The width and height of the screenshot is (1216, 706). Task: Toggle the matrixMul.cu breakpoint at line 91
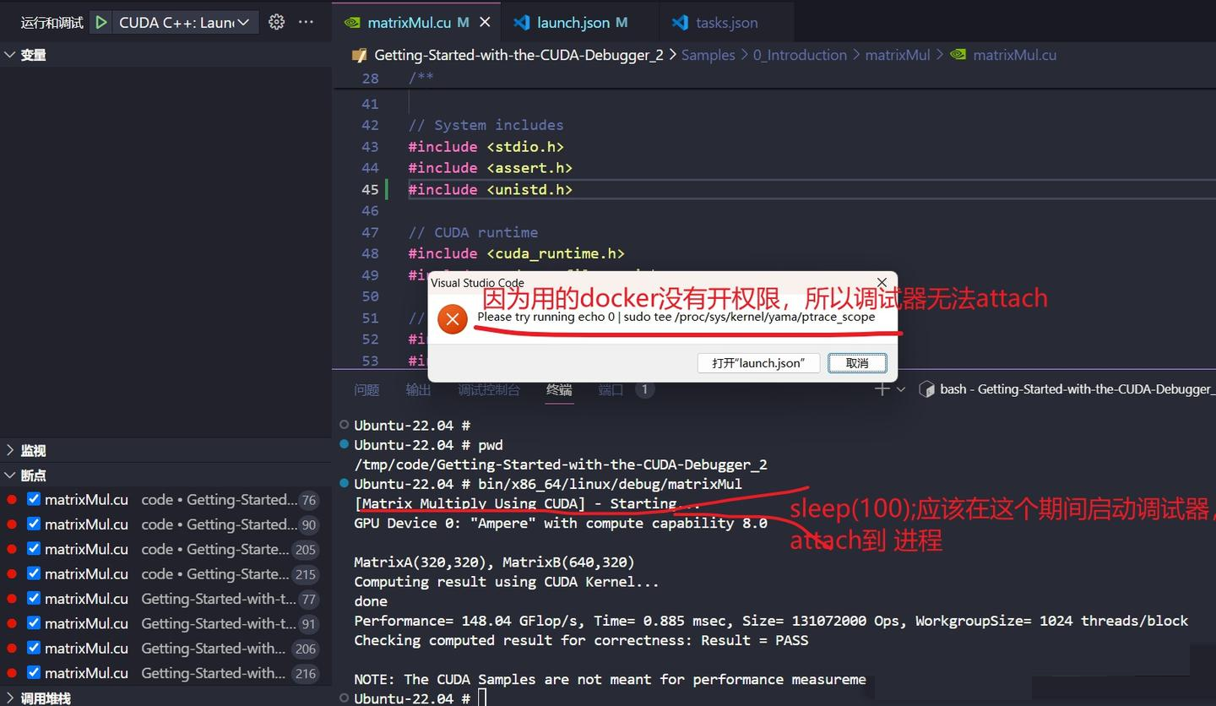34,623
